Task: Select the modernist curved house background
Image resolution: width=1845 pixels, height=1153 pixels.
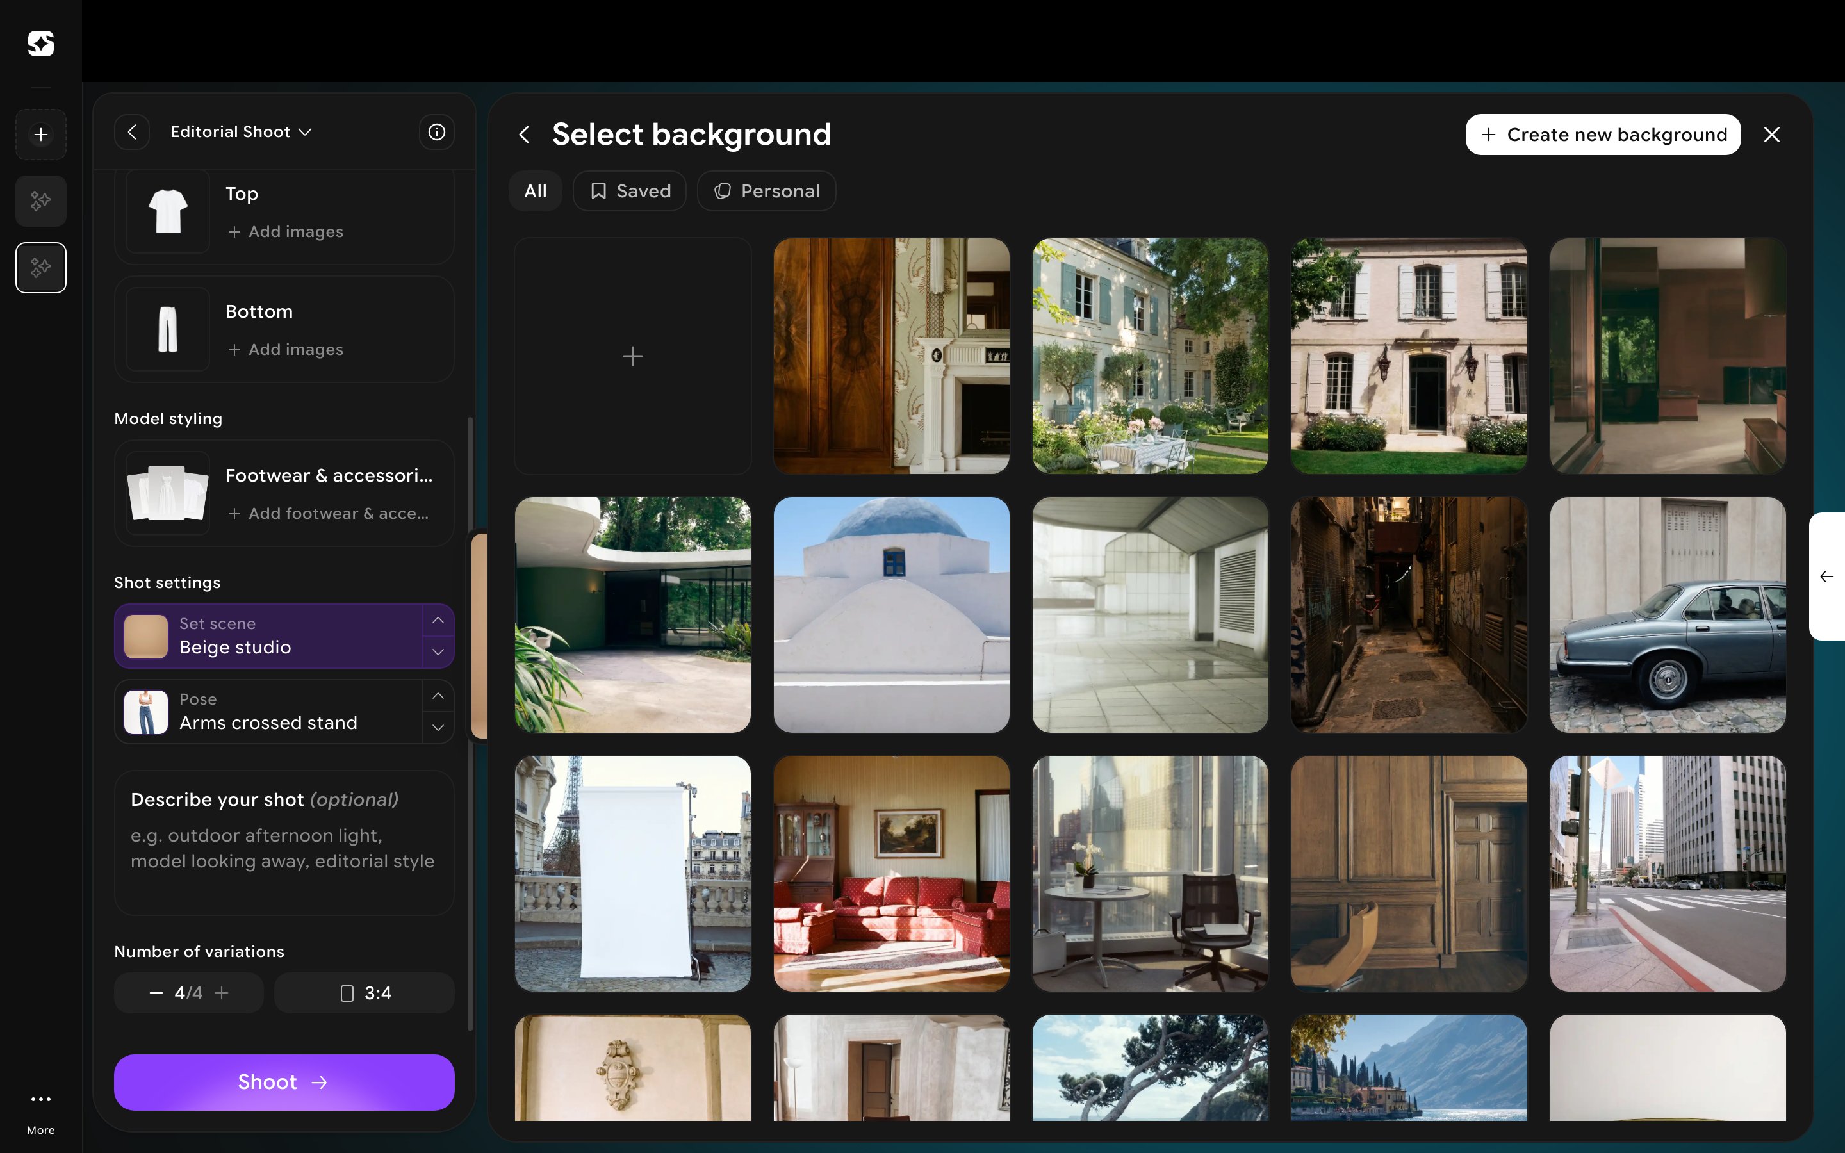Action: (633, 615)
